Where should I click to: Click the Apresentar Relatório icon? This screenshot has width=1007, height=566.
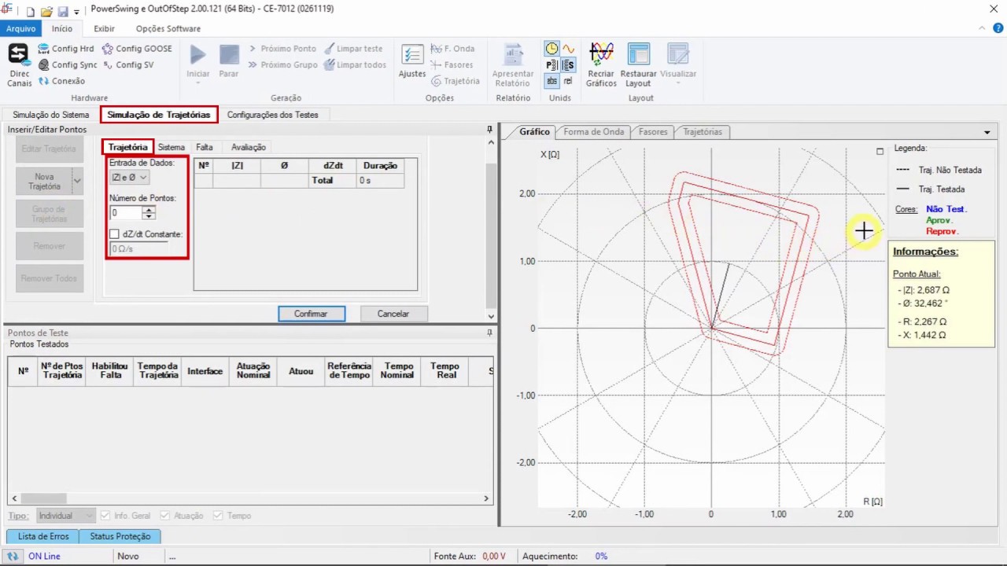(x=513, y=54)
